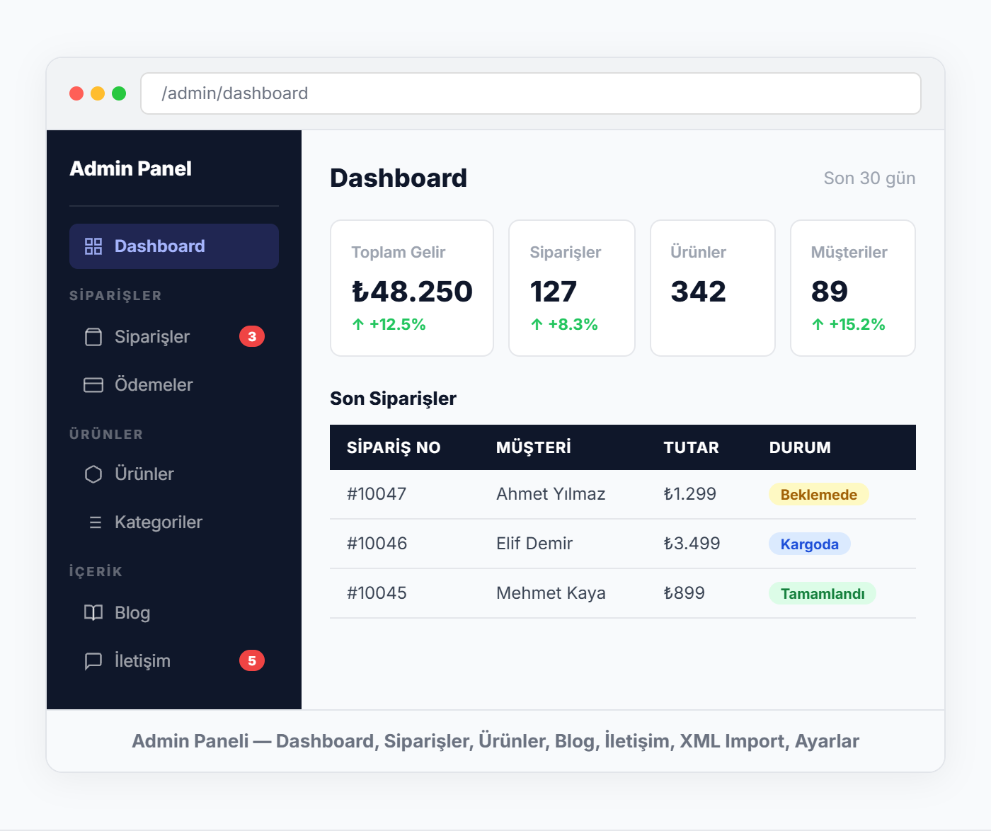This screenshot has width=991, height=831.
Task: Open Kategoriler in the sidebar
Action: tap(174, 522)
